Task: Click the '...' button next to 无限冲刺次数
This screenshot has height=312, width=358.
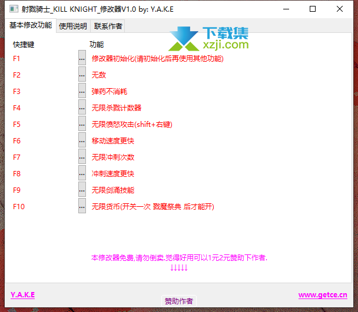Action: pos(82,156)
